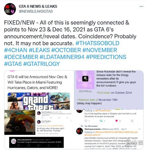Click the share icon under the initial deadline tweet

(132, 121)
